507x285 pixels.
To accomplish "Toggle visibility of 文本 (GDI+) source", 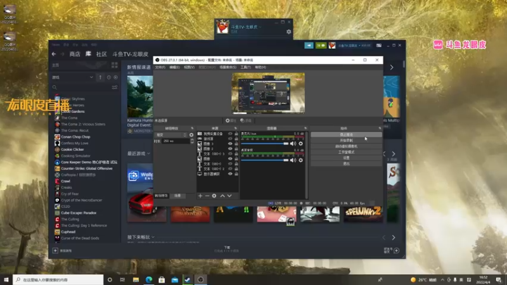I will pyautogui.click(x=230, y=164).
